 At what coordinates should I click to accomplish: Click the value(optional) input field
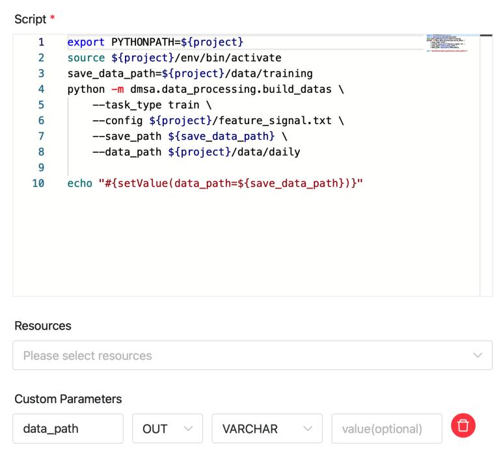386,429
